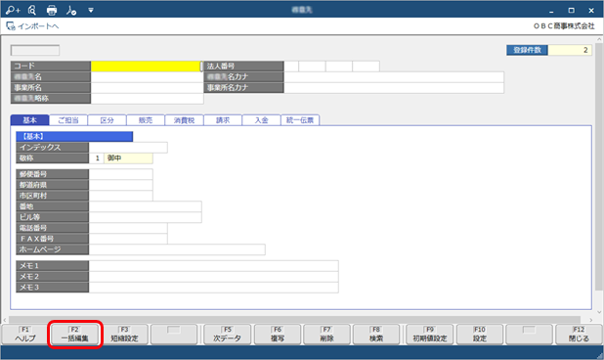Click the 都道府県 input field
The height and width of the screenshot is (360, 604).
click(120, 185)
